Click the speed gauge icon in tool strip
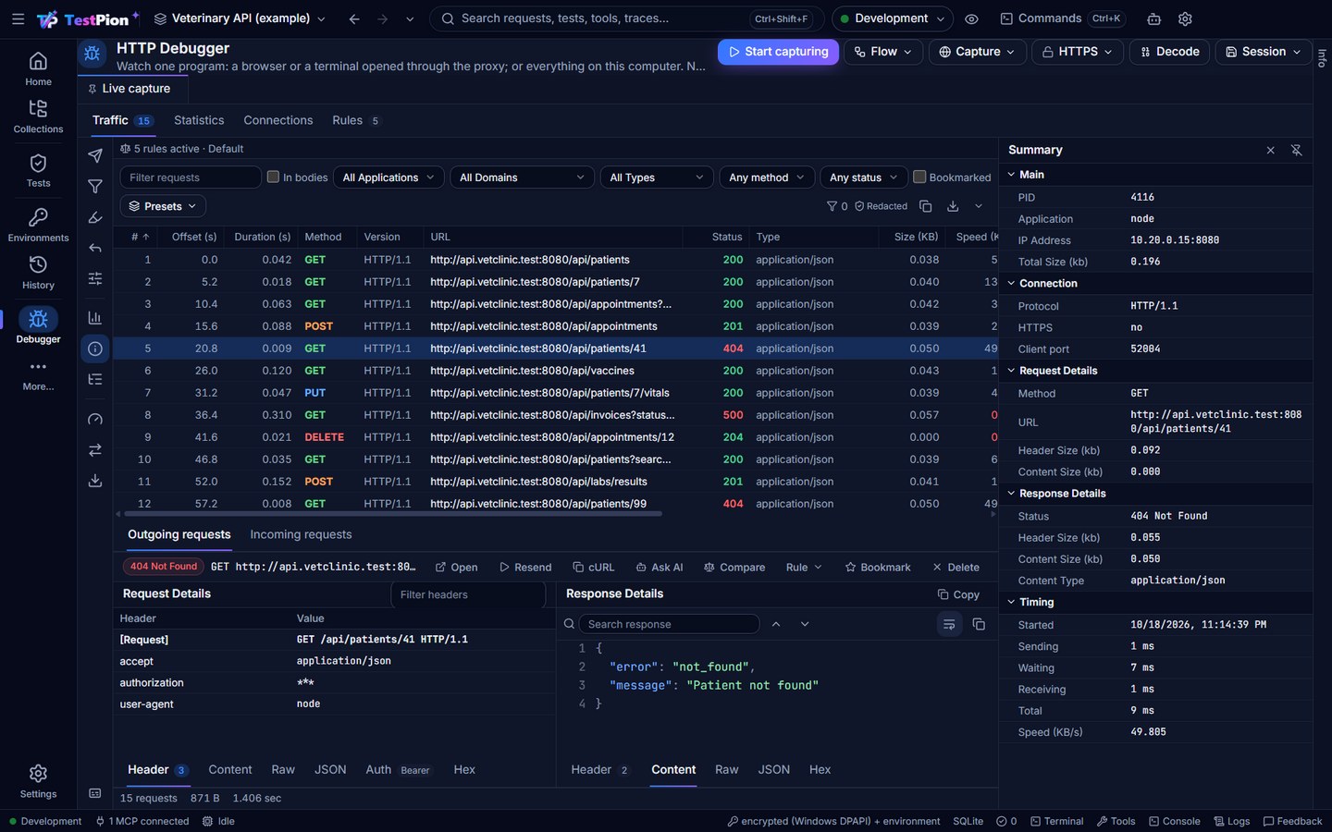Image resolution: width=1332 pixels, height=832 pixels. [x=95, y=419]
